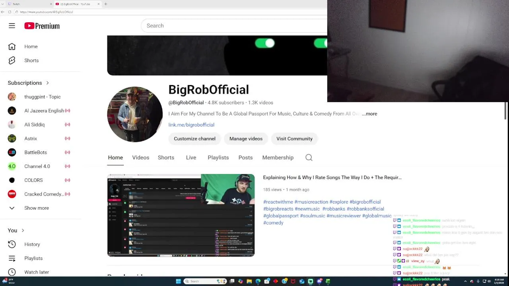Switch to the Membership tab
The image size is (509, 286).
tap(278, 158)
